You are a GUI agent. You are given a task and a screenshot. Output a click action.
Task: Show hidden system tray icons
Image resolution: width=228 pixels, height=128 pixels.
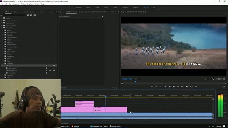click(x=210, y=126)
